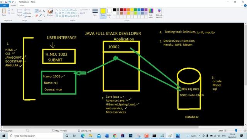Screen dimensions: 247x139
Task: Select the Color picker eyedropper tool
Action: [x=40, y=15]
